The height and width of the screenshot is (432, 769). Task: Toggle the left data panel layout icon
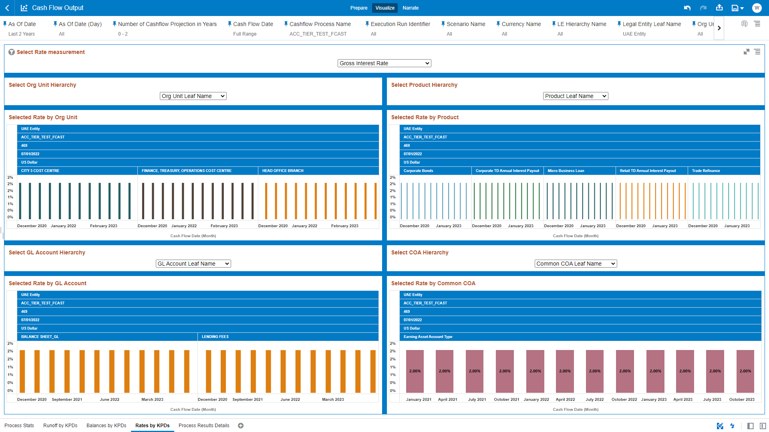pos(751,426)
